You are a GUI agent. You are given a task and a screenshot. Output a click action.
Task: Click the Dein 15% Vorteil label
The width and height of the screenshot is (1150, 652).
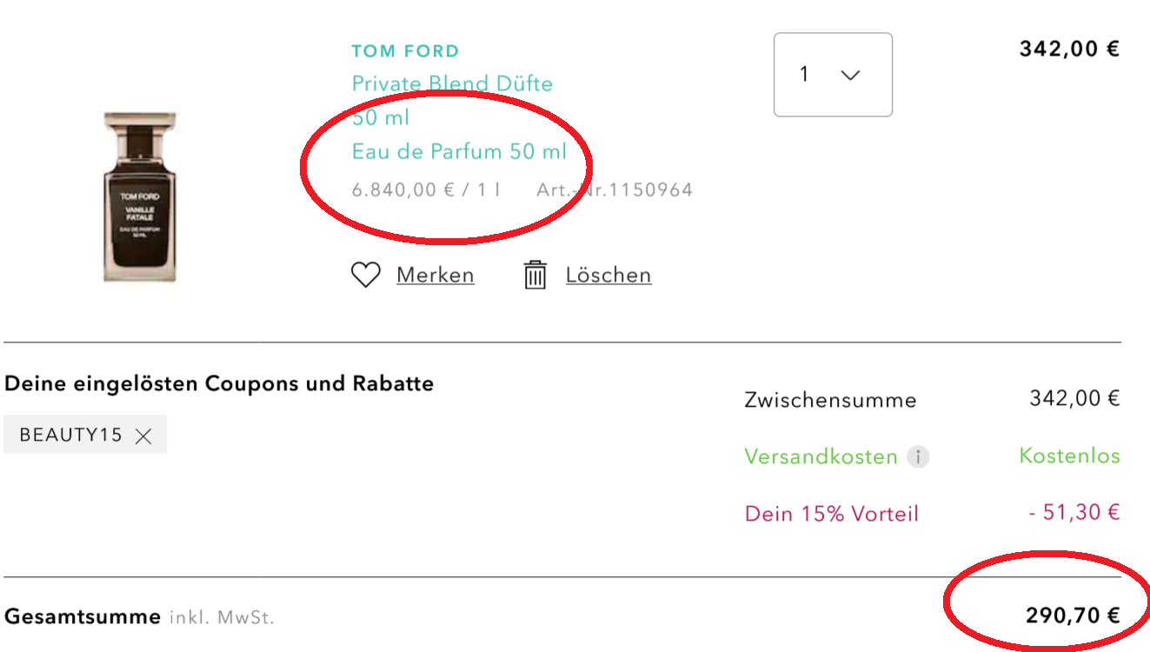831,514
